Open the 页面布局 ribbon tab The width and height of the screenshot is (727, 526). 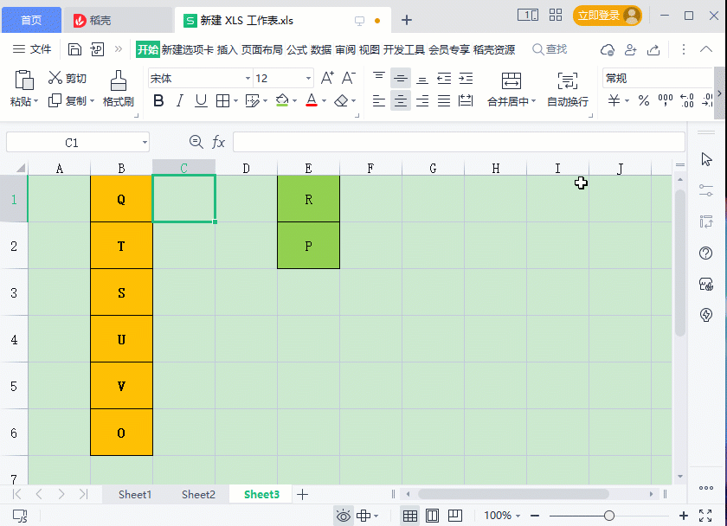(261, 49)
